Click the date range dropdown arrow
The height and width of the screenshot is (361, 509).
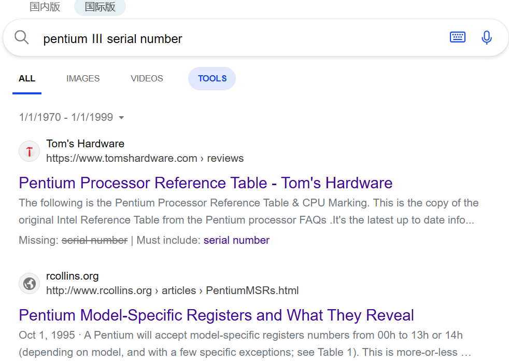(121, 118)
